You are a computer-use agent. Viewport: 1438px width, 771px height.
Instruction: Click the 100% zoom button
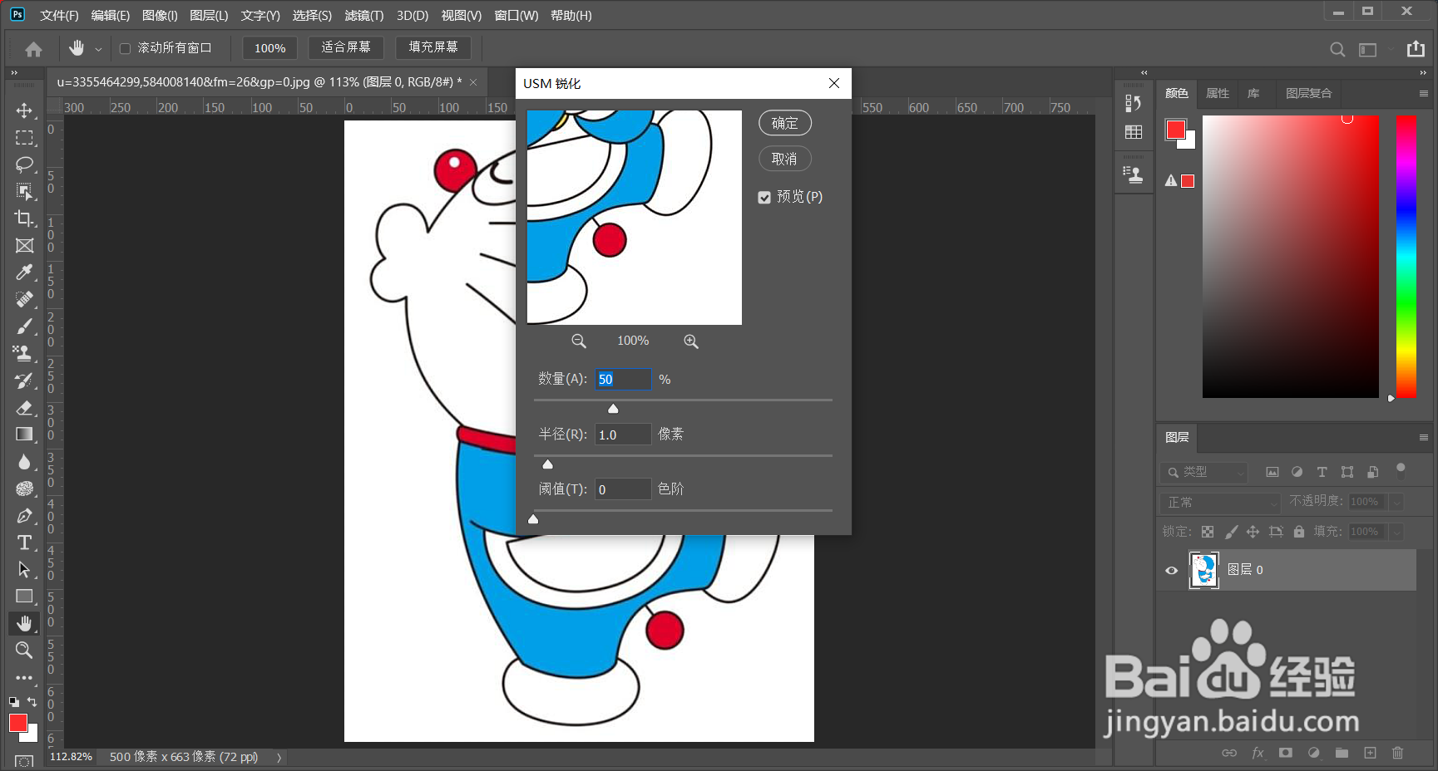click(x=269, y=48)
